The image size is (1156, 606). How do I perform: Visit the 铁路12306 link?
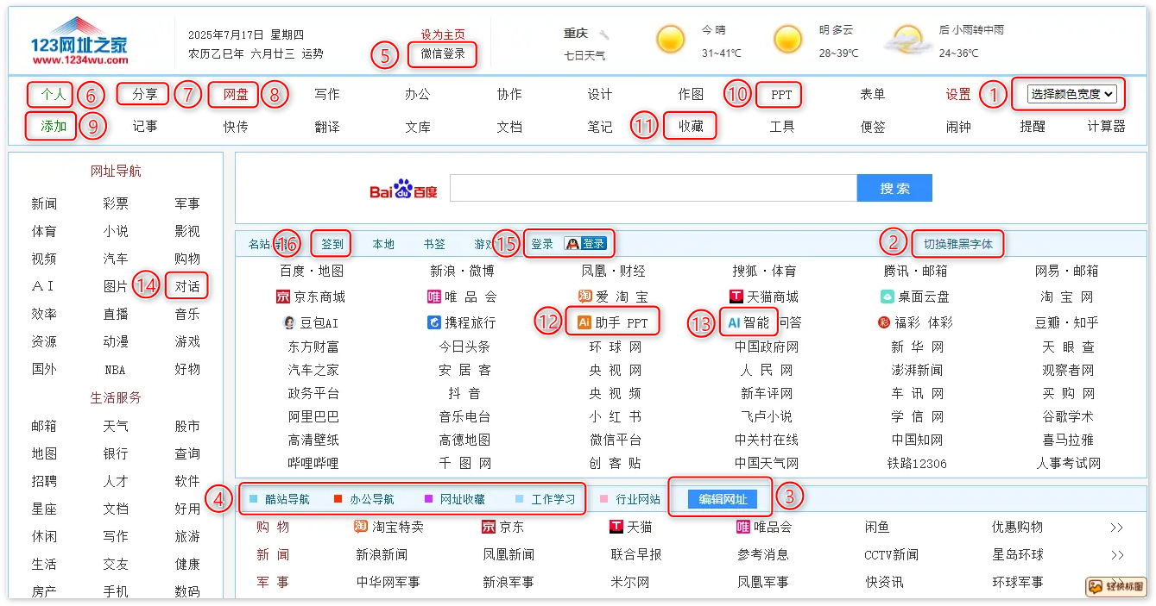pyautogui.click(x=917, y=463)
